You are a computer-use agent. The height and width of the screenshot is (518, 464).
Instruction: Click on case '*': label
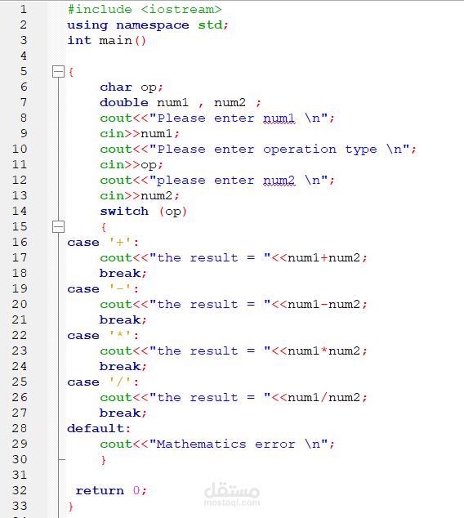coord(103,336)
